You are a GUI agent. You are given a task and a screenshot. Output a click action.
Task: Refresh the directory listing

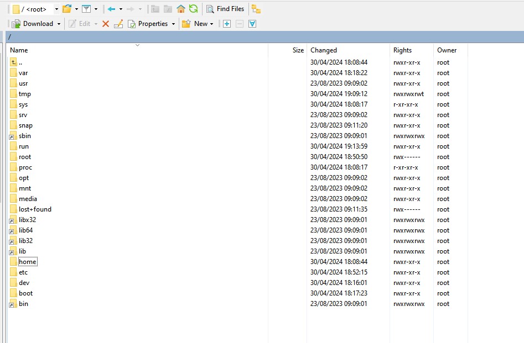pos(194,9)
